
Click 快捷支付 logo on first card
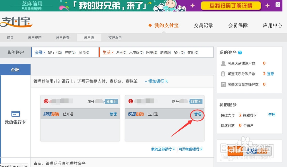(x=51, y=114)
